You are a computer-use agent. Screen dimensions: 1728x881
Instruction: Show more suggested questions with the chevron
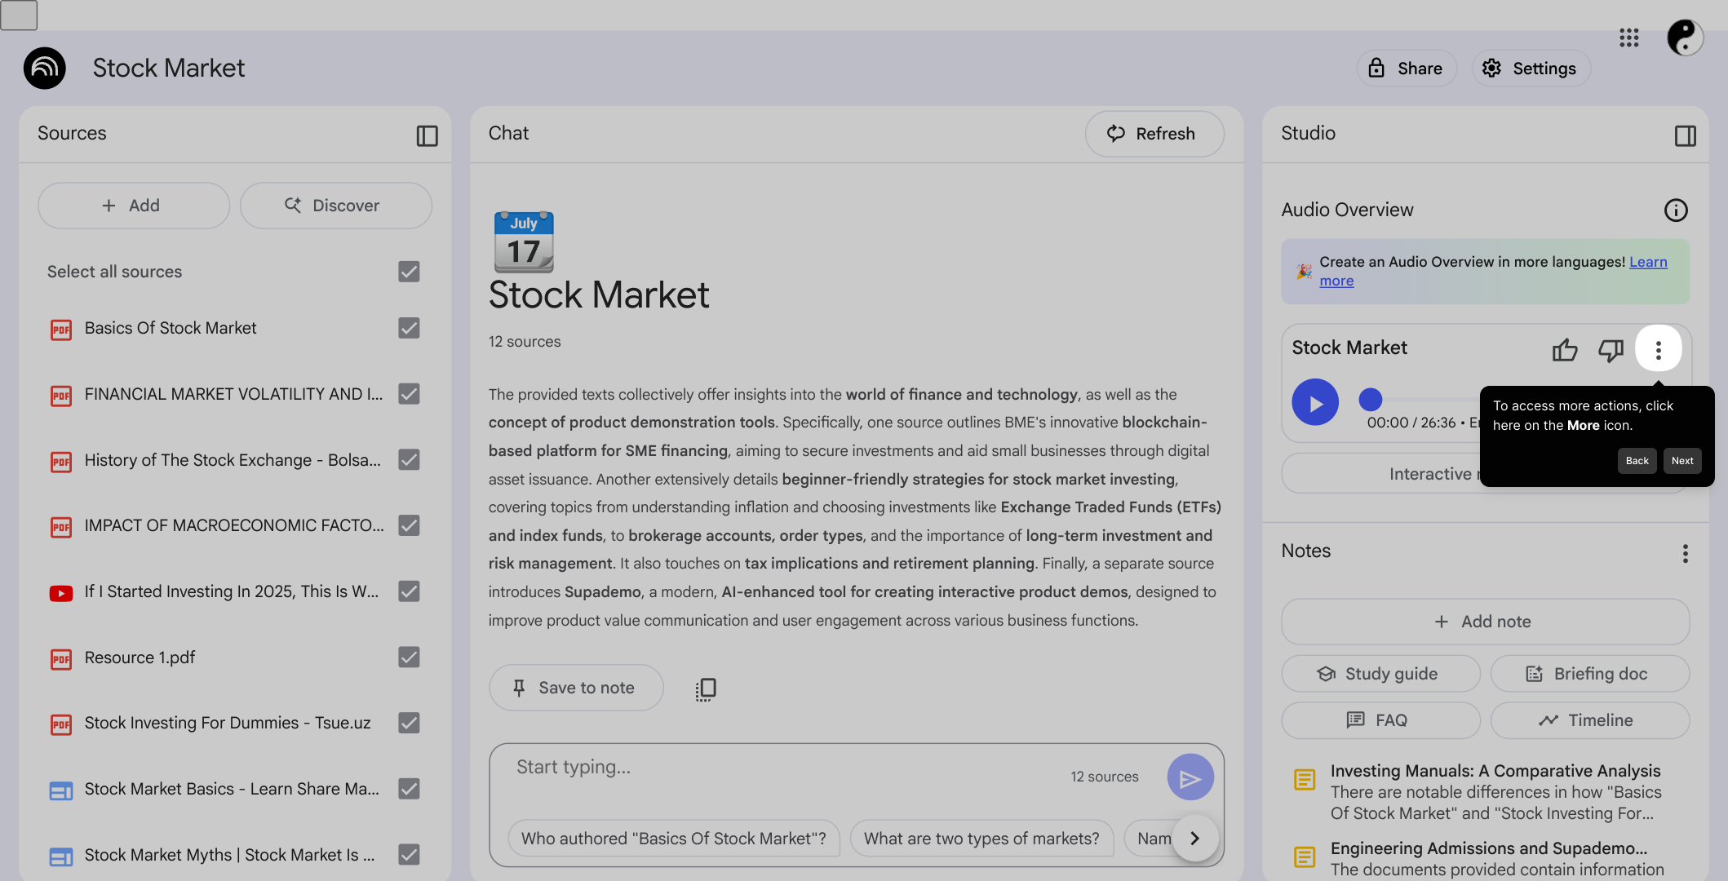[1194, 839]
